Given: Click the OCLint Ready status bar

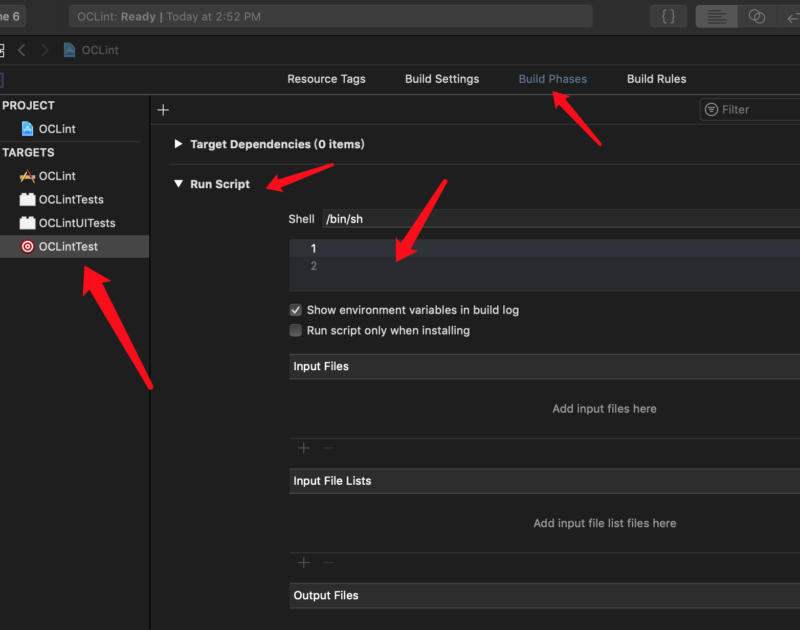Looking at the screenshot, I should pos(331,16).
